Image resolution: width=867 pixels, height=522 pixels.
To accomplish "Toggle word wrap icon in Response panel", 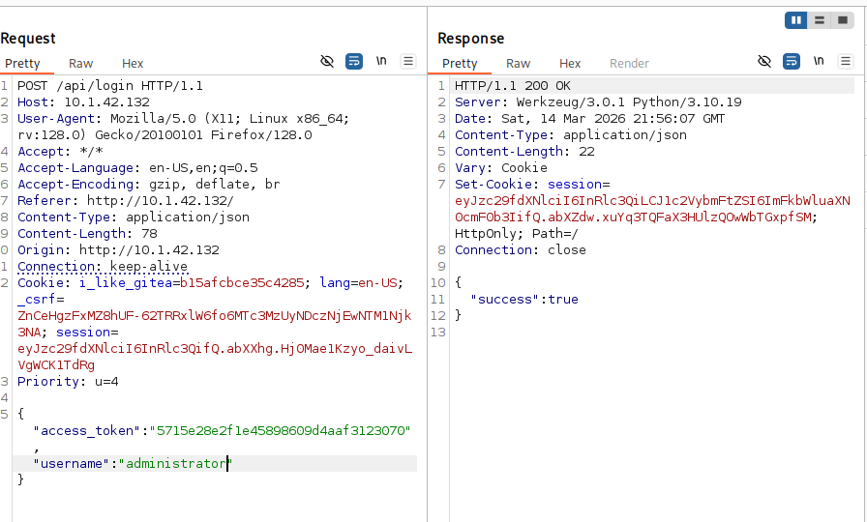I will 792,62.
